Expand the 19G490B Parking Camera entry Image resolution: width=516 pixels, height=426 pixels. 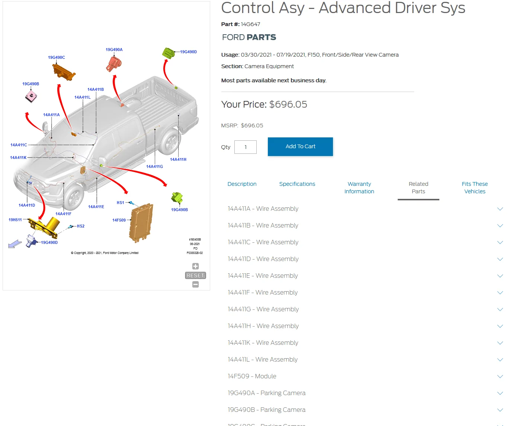click(500, 410)
